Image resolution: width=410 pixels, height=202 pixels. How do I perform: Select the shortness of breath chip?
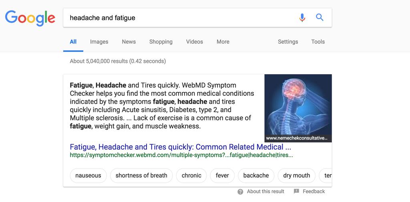[141, 176]
